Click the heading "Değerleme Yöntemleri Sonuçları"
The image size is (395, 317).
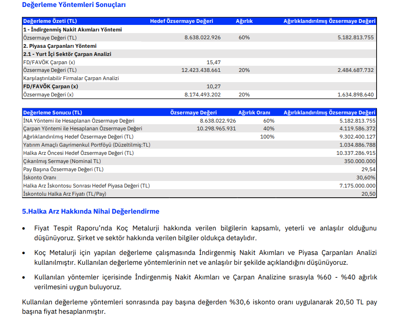pos(74,5)
